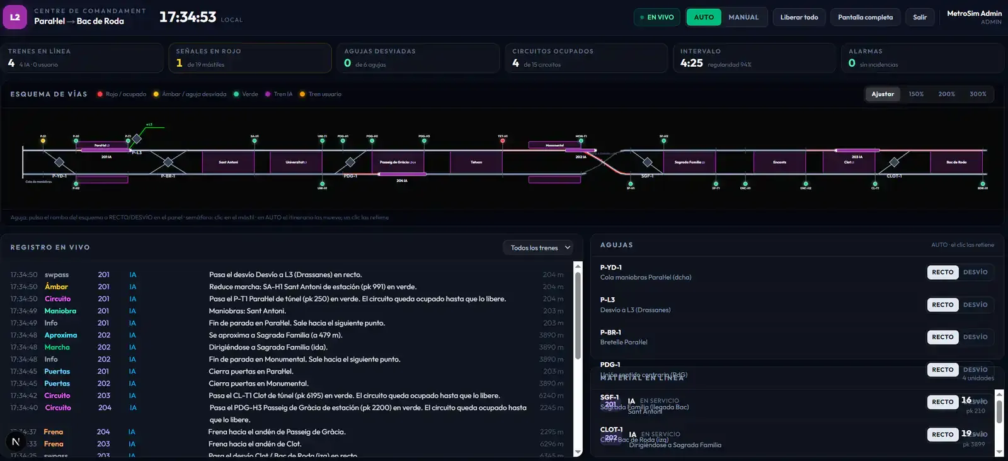
Task: Click the Sant Antoni station block
Action: (x=228, y=162)
